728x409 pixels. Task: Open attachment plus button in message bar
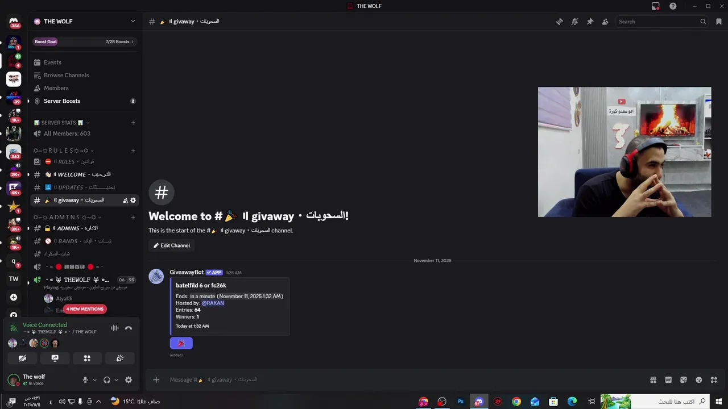[156, 379]
